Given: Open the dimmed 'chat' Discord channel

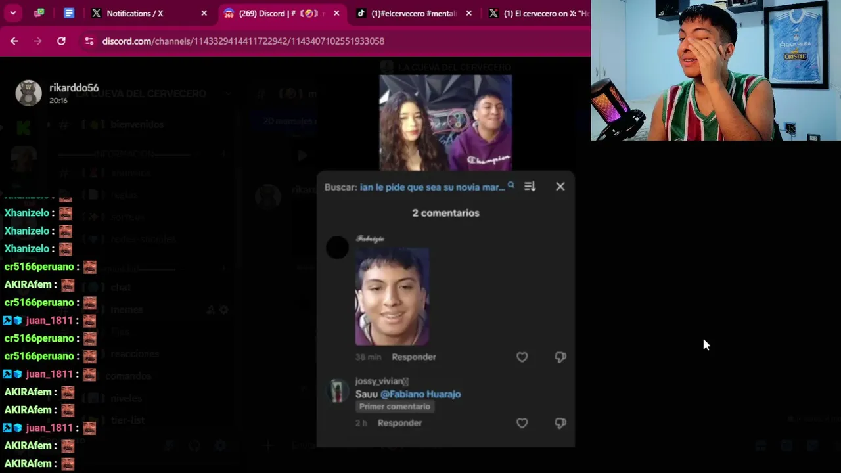Looking at the screenshot, I should click(x=121, y=287).
